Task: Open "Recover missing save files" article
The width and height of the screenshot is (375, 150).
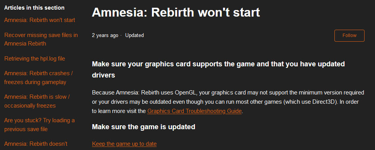Action: pyautogui.click(x=41, y=39)
